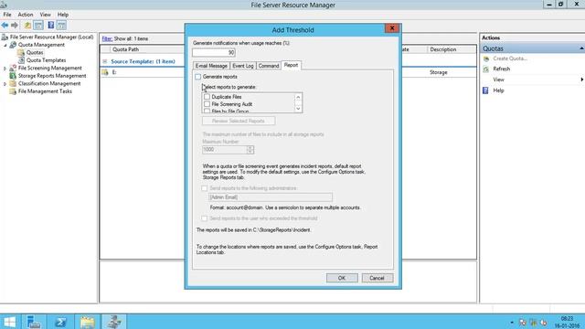The height and width of the screenshot is (329, 585).
Task: Decrease the Maximum Number spinner
Action: [250, 152]
